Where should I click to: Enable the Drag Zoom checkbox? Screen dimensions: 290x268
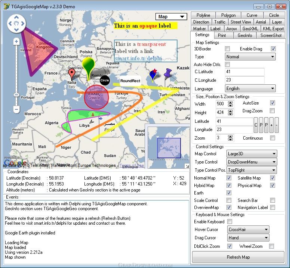pos(272,111)
